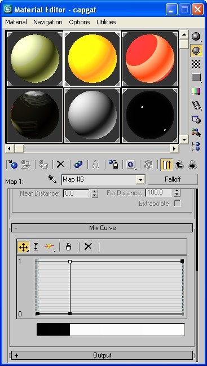Click the Far Distance spinner arrows
Screen dimensions: 207x366
pos(177,193)
